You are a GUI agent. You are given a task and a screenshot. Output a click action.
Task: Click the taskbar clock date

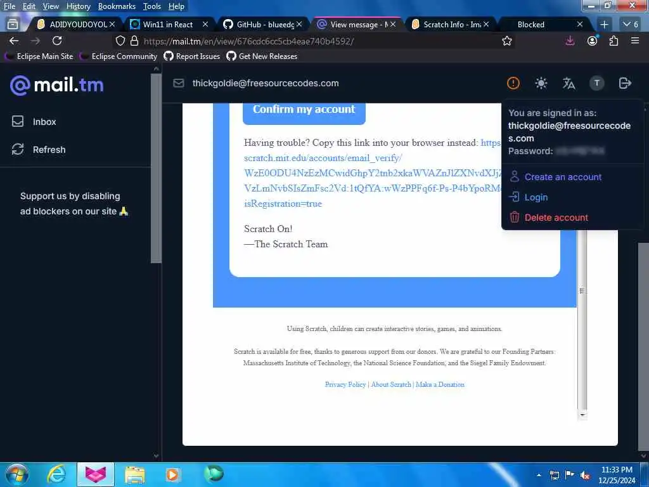[617, 474]
